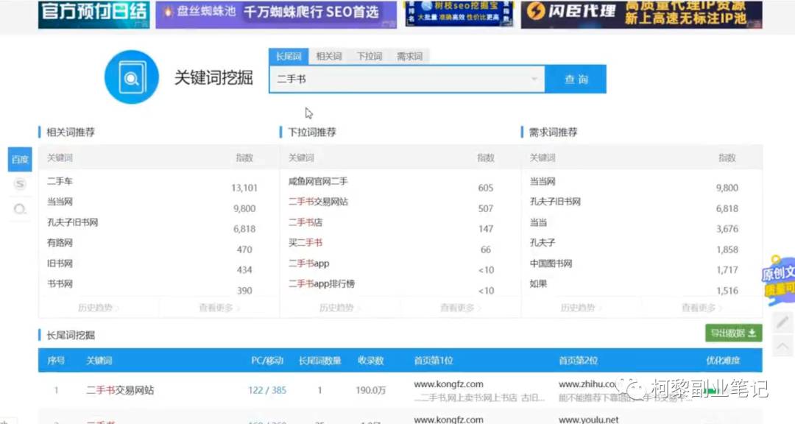Open 历史趋势 under 需求词推荐
This screenshot has width=795, height=424.
(x=581, y=308)
